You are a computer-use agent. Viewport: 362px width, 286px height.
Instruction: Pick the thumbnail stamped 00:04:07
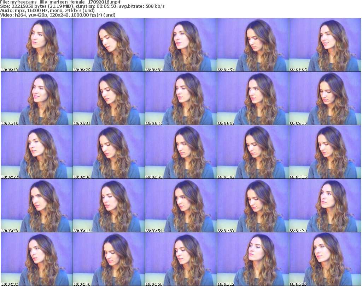pos(253,205)
